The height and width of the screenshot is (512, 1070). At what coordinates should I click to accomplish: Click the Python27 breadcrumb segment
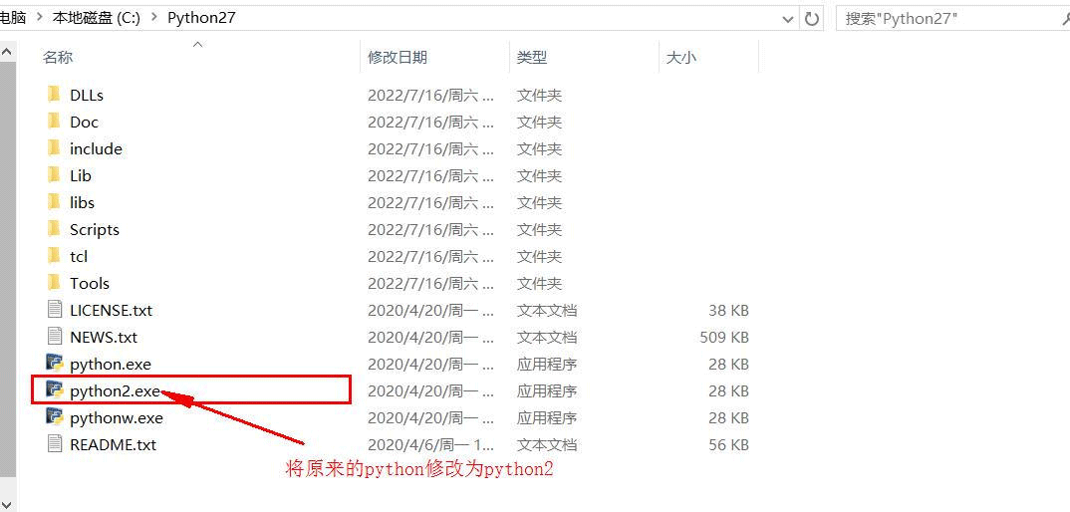pos(201,19)
